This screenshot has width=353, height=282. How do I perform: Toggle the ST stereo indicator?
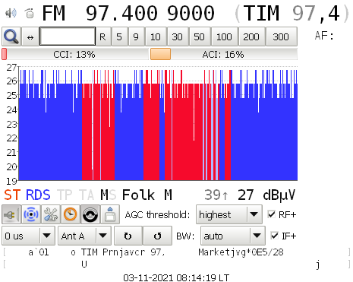12,195
